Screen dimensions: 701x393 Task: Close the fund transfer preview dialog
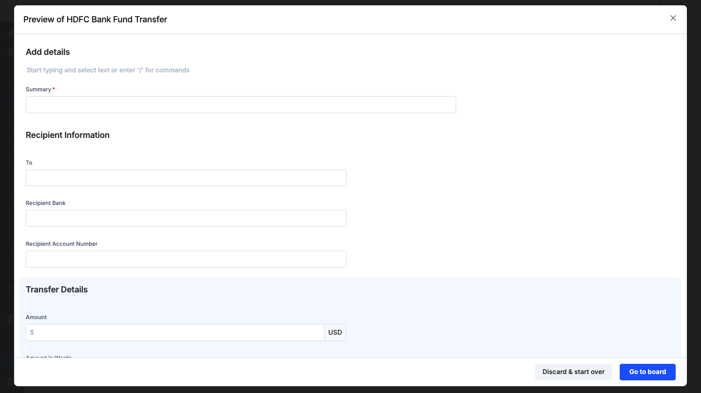click(673, 18)
